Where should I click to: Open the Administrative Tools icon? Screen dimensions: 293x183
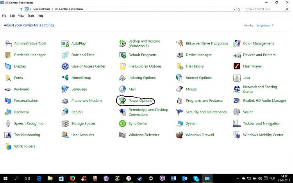[8, 43]
